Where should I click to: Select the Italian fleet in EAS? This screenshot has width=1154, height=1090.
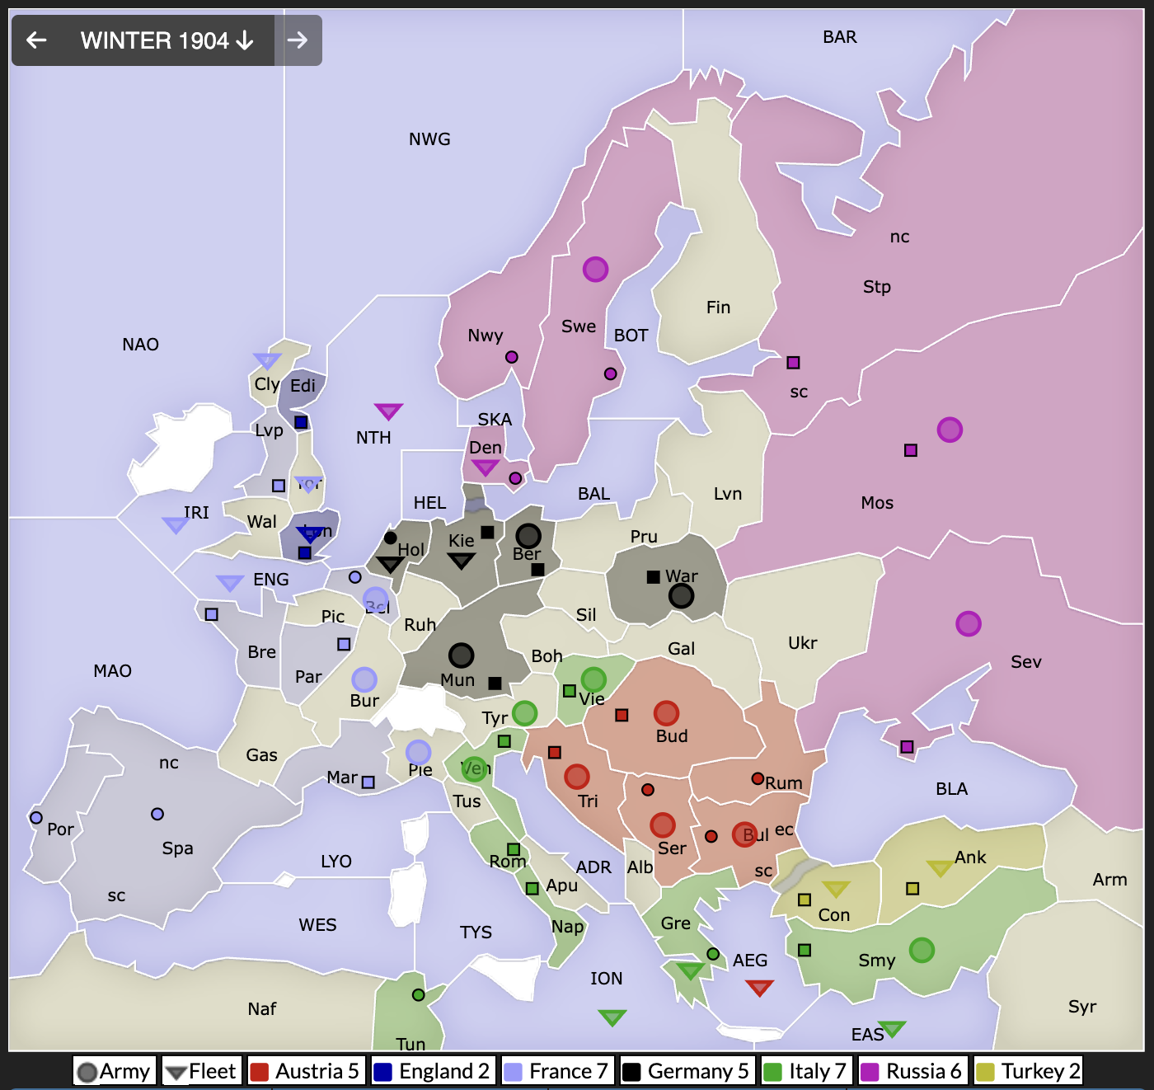point(891,1028)
